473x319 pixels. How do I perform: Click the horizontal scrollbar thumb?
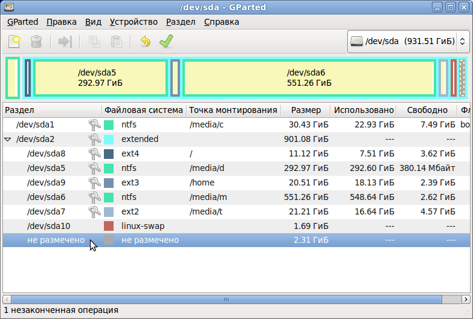pos(227,300)
